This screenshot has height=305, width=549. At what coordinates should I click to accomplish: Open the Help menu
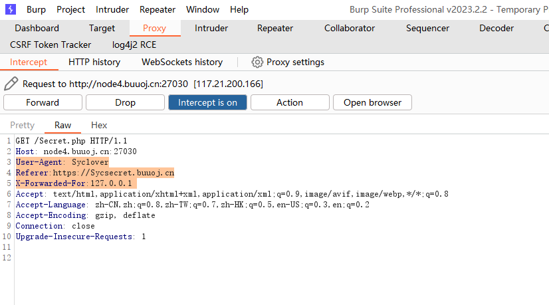[239, 9]
